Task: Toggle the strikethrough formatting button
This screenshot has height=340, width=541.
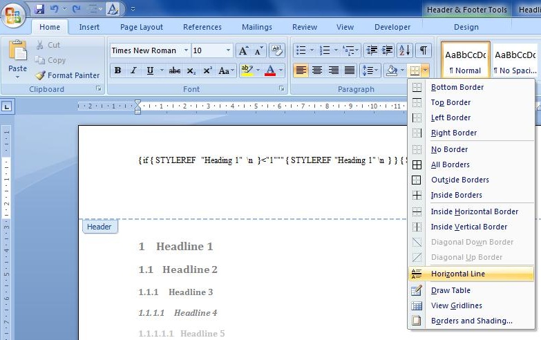Action: (x=175, y=70)
